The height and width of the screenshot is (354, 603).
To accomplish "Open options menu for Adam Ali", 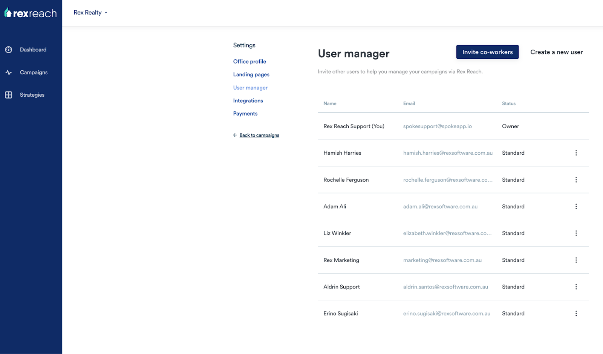I will point(576,207).
